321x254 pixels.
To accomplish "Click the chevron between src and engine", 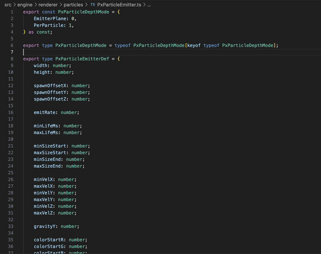I will tap(14, 5).
